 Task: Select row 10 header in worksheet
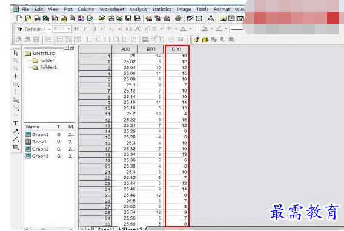click(95, 108)
